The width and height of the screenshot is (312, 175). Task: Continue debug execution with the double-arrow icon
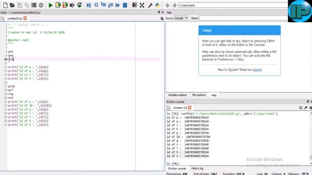pos(117,5)
